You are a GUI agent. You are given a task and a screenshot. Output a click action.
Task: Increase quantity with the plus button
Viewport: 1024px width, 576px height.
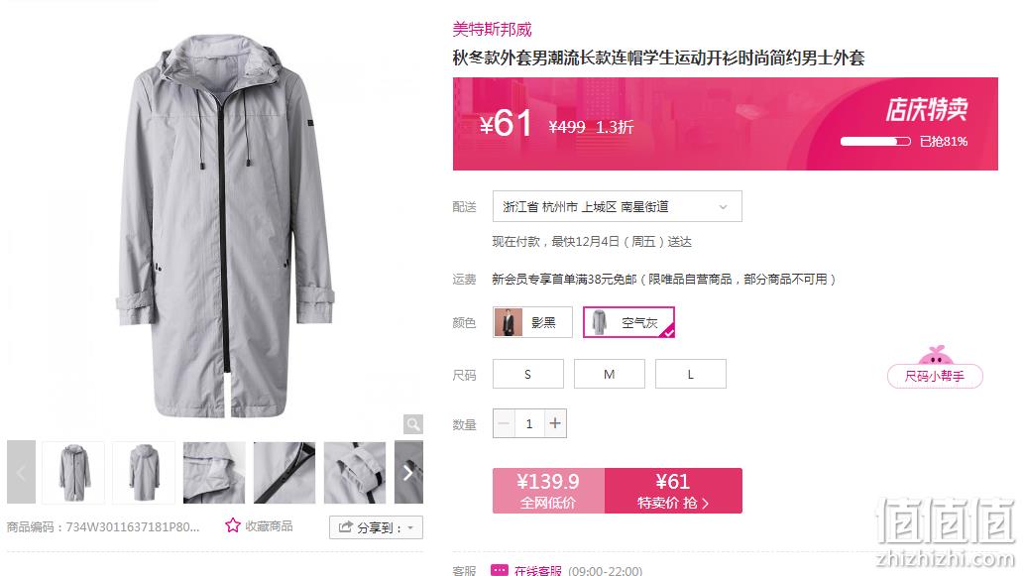(555, 423)
